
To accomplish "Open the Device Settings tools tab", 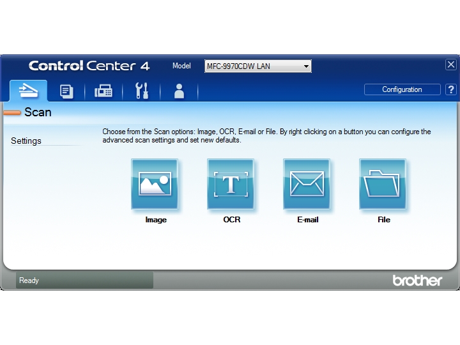I will point(141,91).
